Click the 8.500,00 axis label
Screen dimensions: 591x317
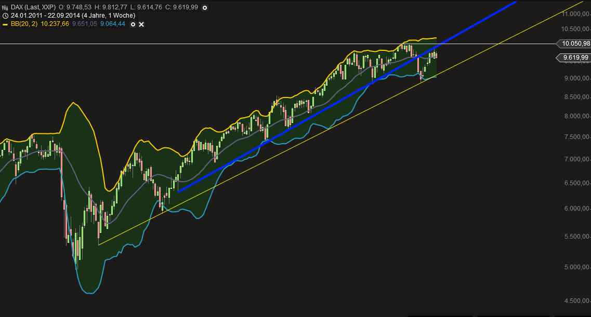[577, 97]
